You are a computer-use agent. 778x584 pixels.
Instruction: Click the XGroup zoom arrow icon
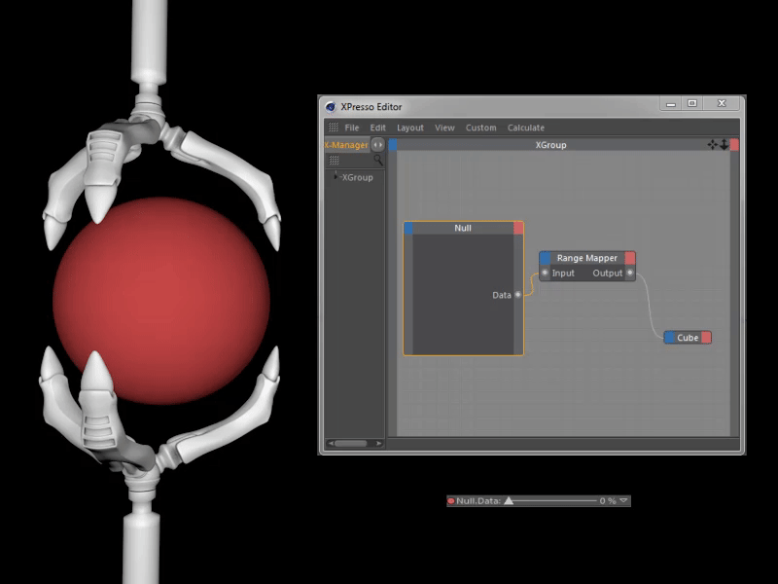724,145
